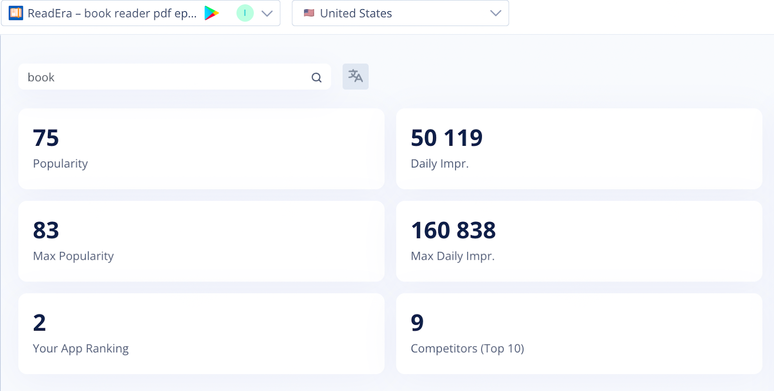Image resolution: width=774 pixels, height=391 pixels.
Task: Click the competitors count number 9
Action: click(417, 322)
